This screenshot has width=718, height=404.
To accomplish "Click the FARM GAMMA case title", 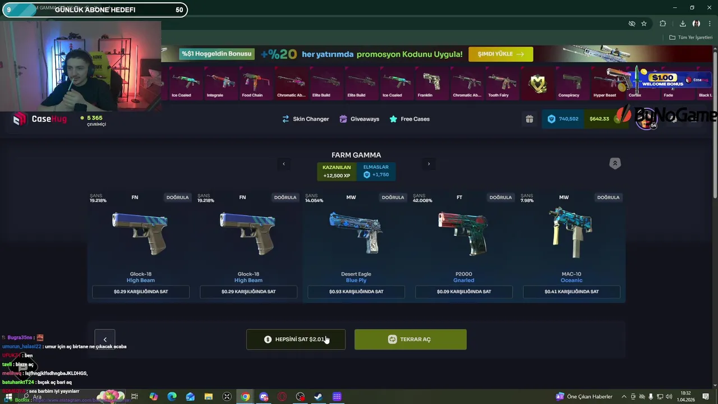I will tap(356, 155).
